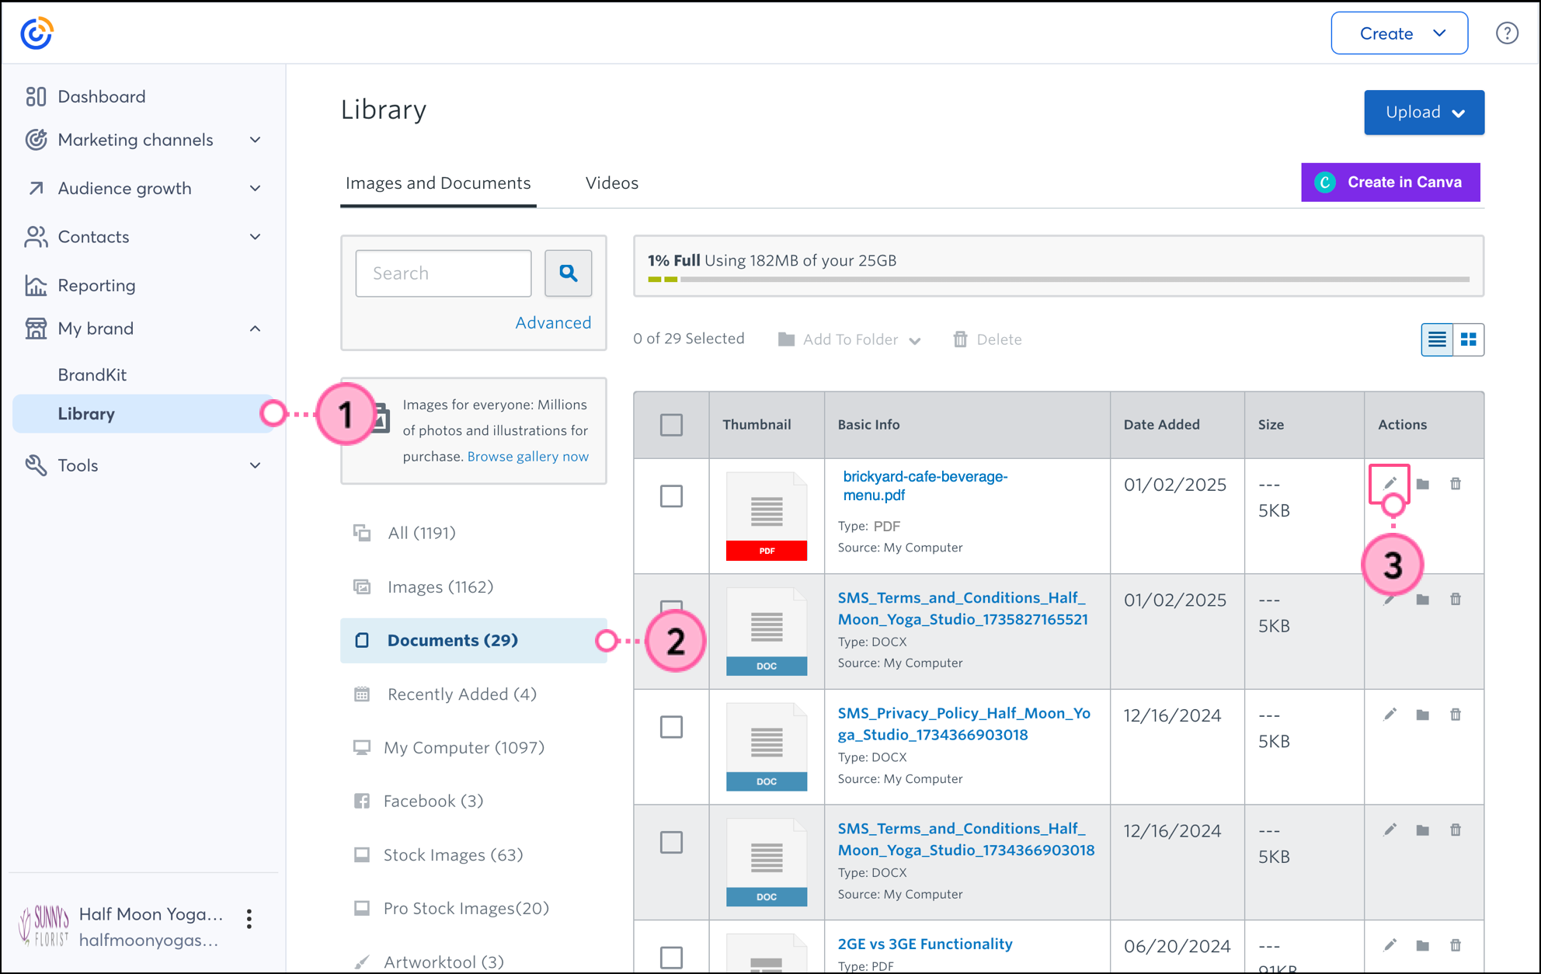Check the brickyard-cafe-beverage-menu.pdf checkbox
The image size is (1541, 974).
671,496
